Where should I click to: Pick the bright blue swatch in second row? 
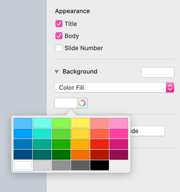(x=23, y=134)
